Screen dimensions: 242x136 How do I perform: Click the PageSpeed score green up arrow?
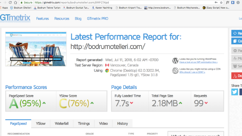(x=44, y=103)
